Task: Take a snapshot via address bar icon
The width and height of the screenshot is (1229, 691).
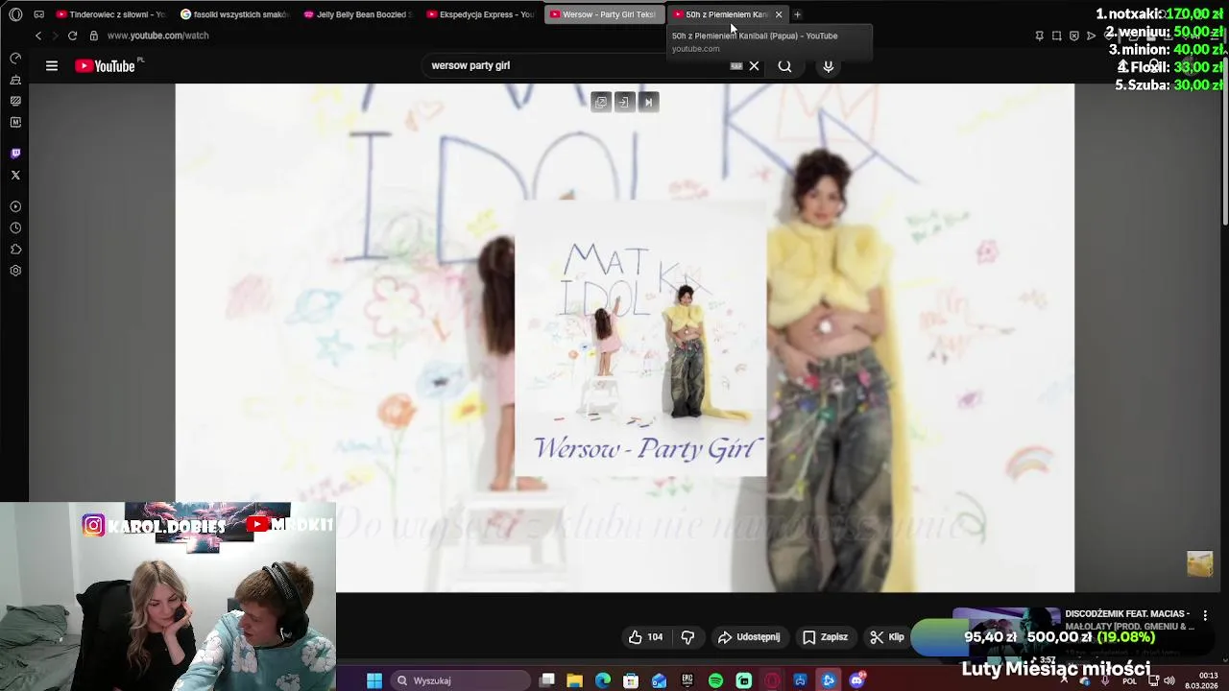Action: (1057, 36)
